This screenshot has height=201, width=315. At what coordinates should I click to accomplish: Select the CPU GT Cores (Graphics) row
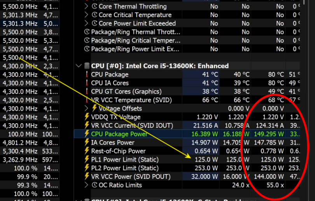187,91
